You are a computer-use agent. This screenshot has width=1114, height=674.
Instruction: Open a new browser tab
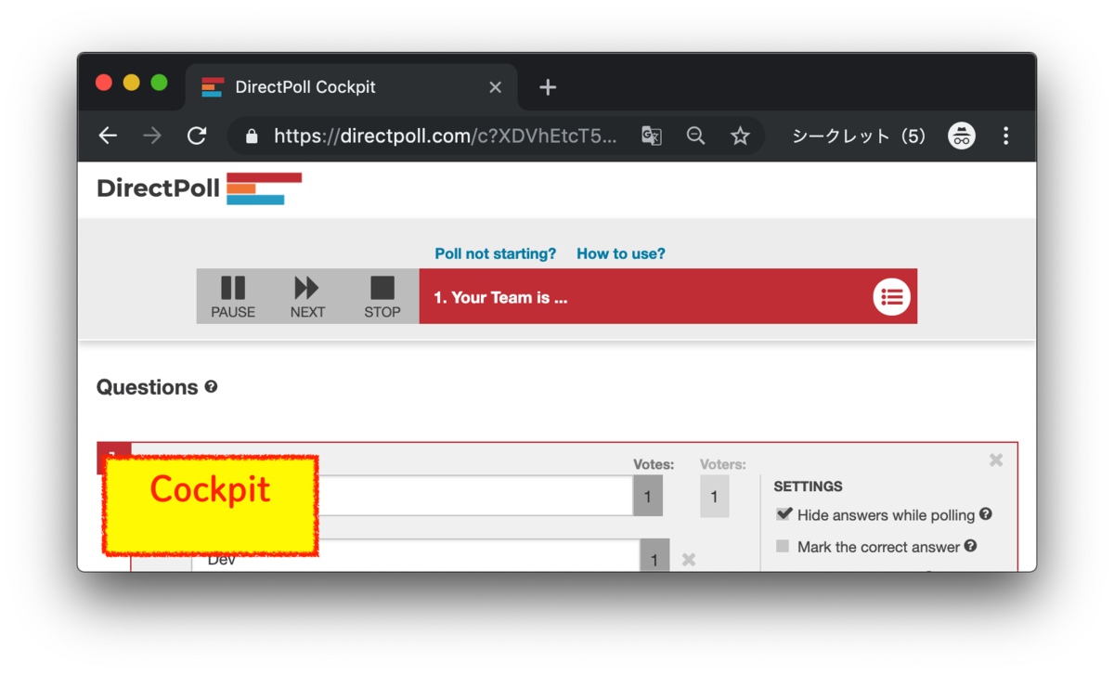(x=548, y=87)
